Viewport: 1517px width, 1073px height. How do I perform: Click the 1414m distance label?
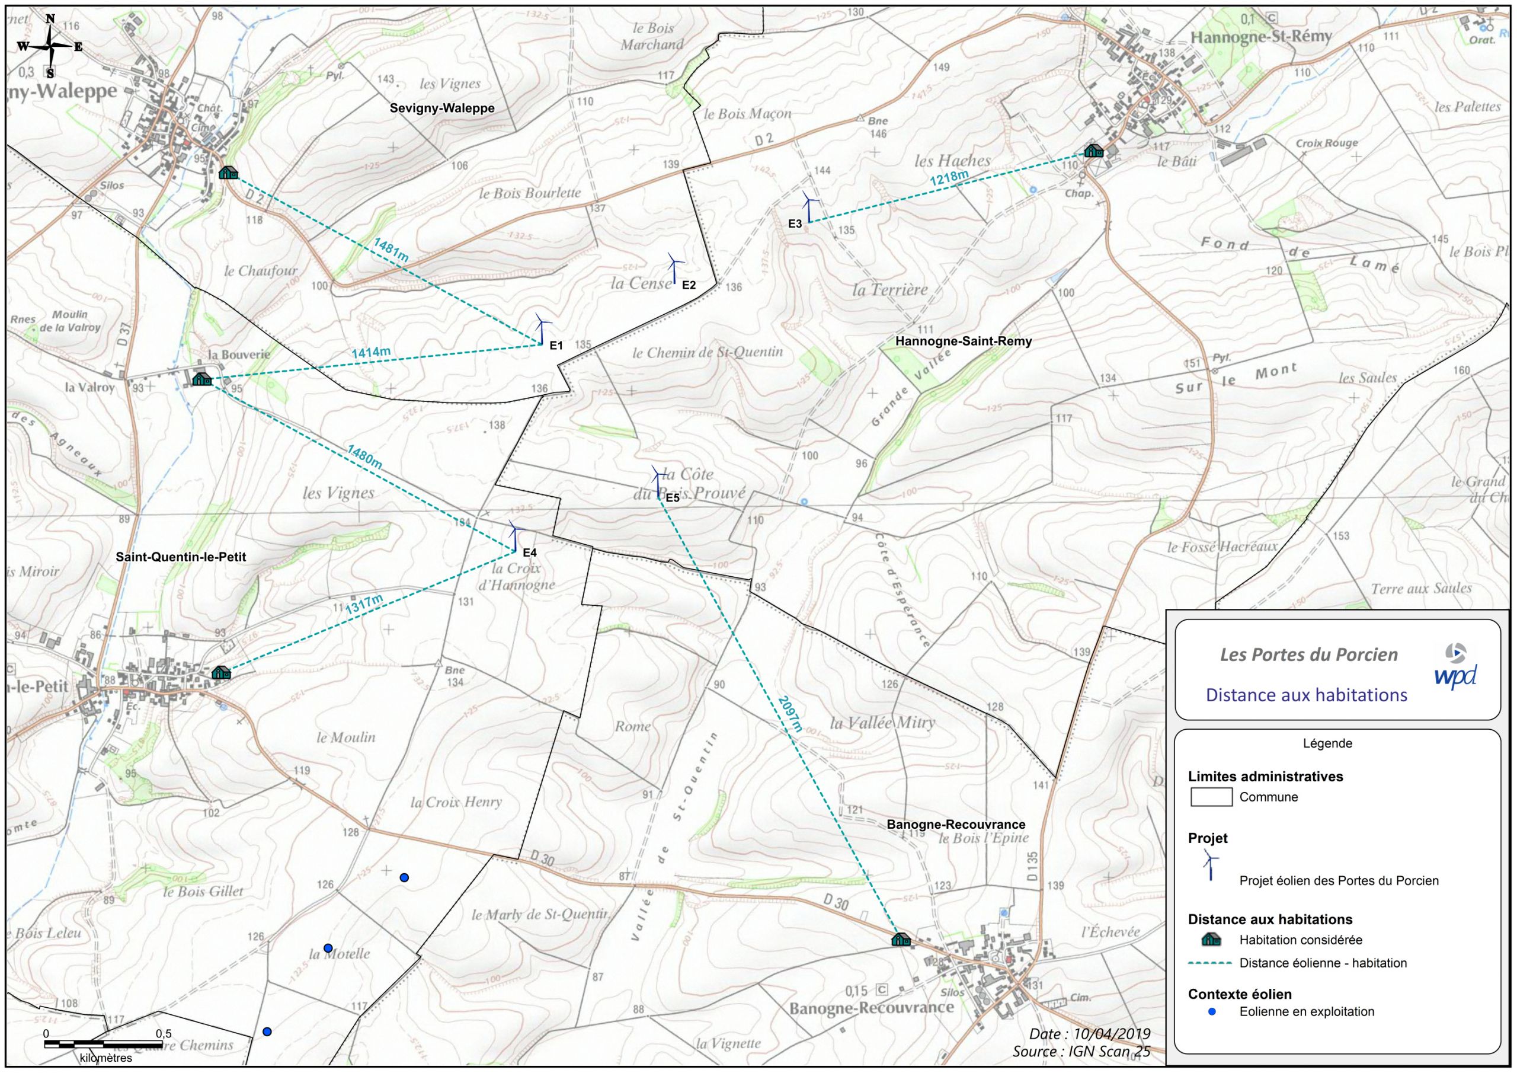[371, 352]
